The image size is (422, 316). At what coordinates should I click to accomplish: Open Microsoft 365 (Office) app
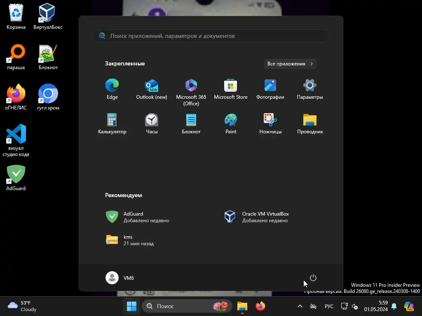191,92
